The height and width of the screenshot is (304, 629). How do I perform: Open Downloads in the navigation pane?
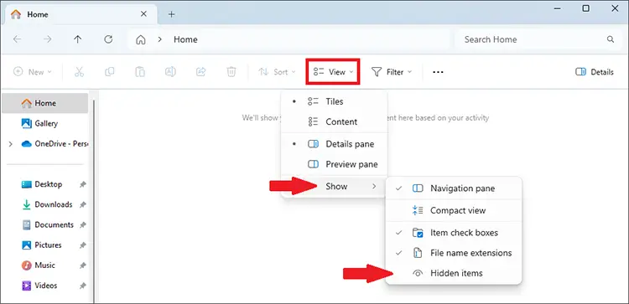click(x=45, y=204)
